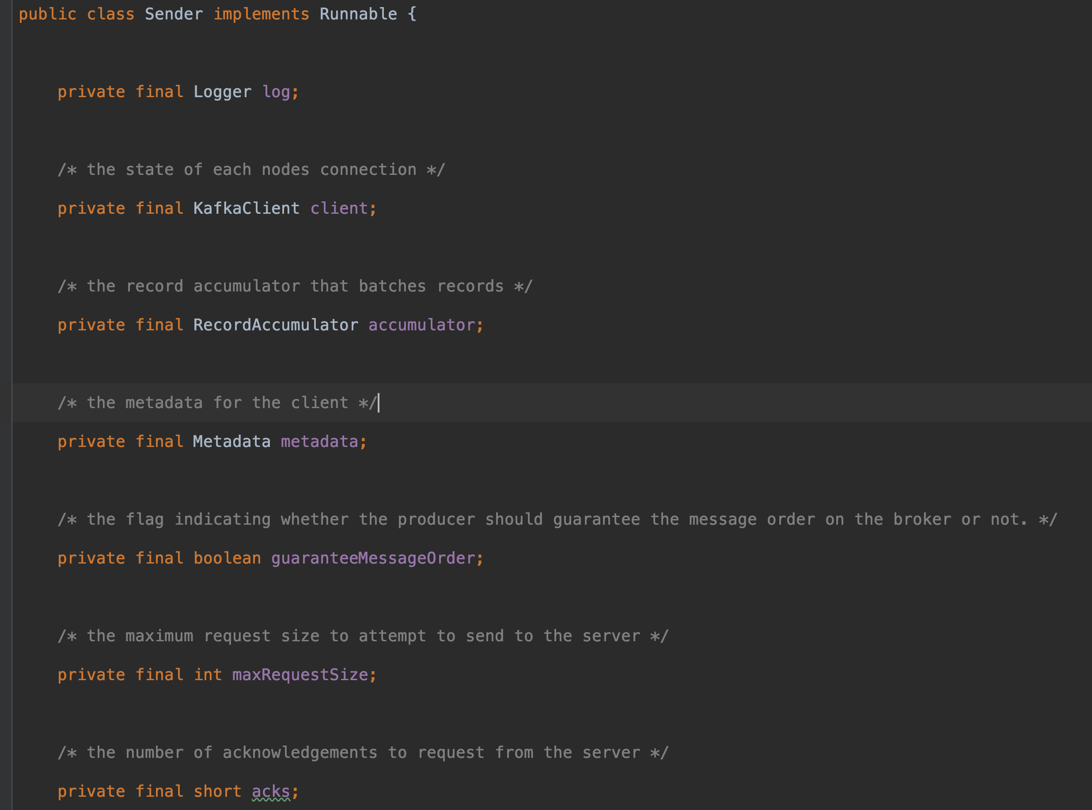Select the client field name
This screenshot has height=810, width=1092.
pos(340,208)
